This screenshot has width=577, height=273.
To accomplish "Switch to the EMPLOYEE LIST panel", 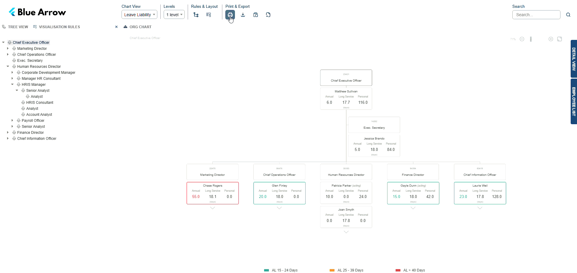I will click(x=573, y=101).
